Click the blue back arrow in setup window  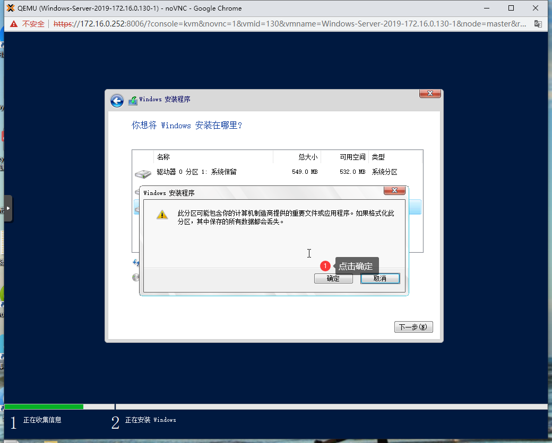(117, 101)
